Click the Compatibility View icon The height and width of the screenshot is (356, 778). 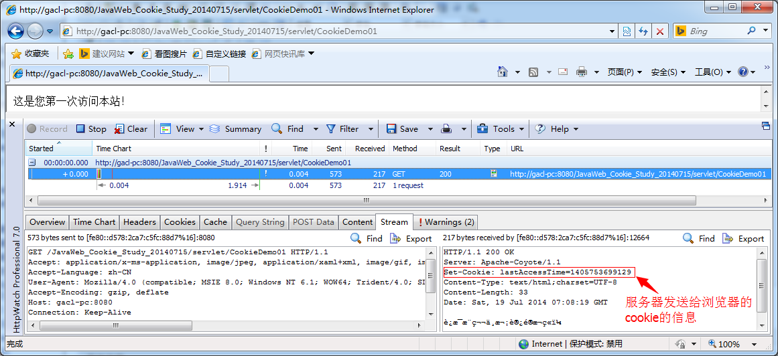627,31
